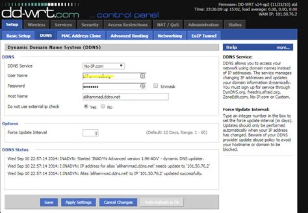Open the Status tab

[235, 25]
